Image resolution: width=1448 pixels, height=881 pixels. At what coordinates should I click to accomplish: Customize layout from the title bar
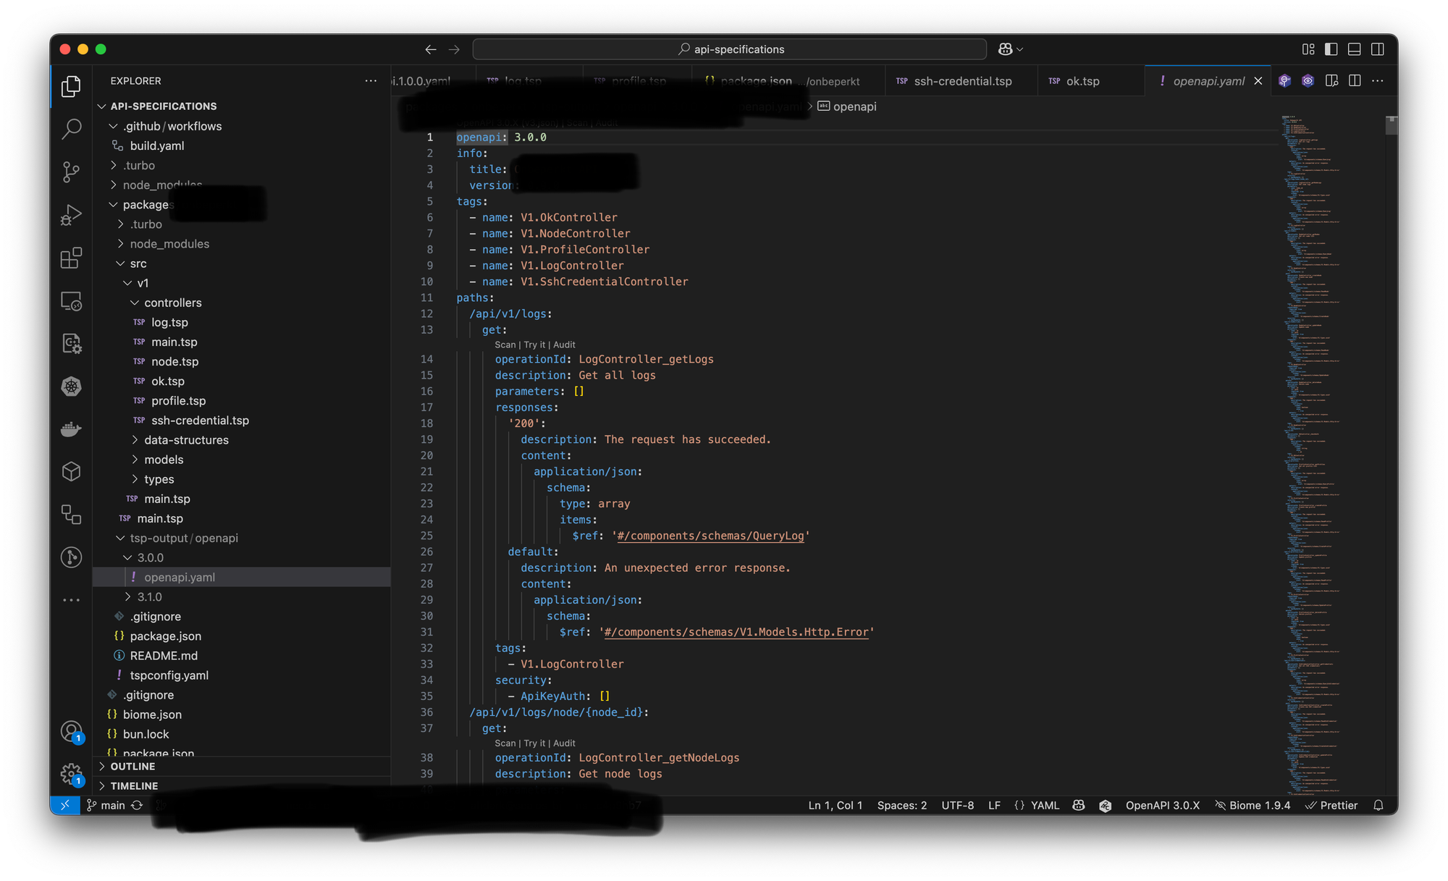point(1308,49)
